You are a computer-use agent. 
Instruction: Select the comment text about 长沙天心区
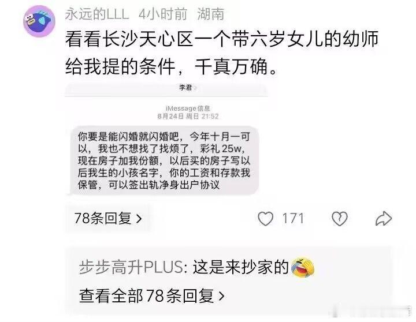[x=221, y=53]
